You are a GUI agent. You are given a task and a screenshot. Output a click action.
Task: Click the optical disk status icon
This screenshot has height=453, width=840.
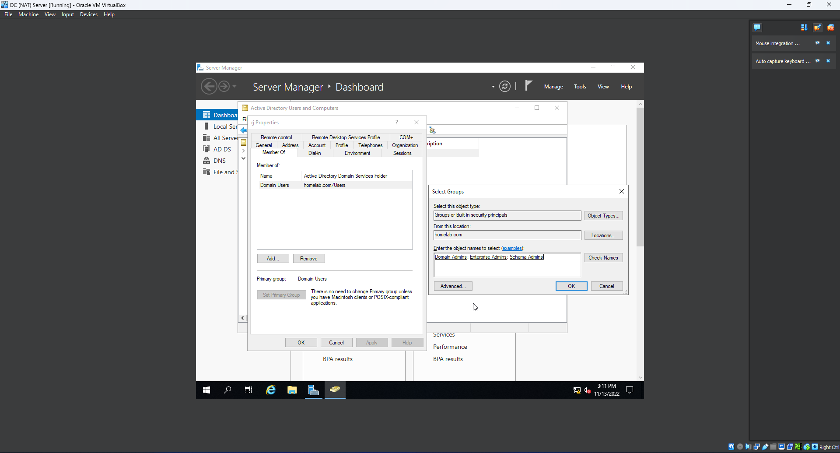point(740,447)
